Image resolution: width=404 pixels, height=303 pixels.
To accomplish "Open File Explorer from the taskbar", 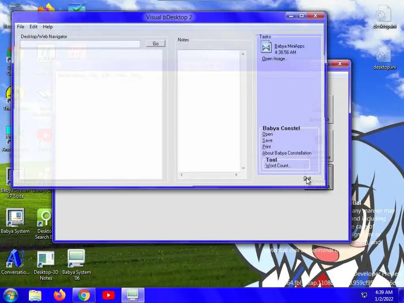I will 35,295.
